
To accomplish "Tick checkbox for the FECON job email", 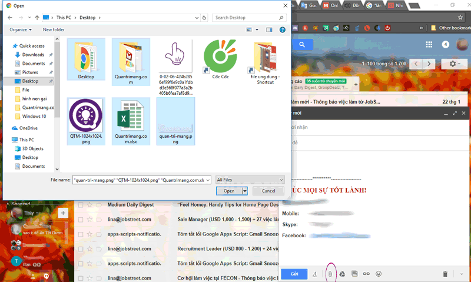I will 81,278.
